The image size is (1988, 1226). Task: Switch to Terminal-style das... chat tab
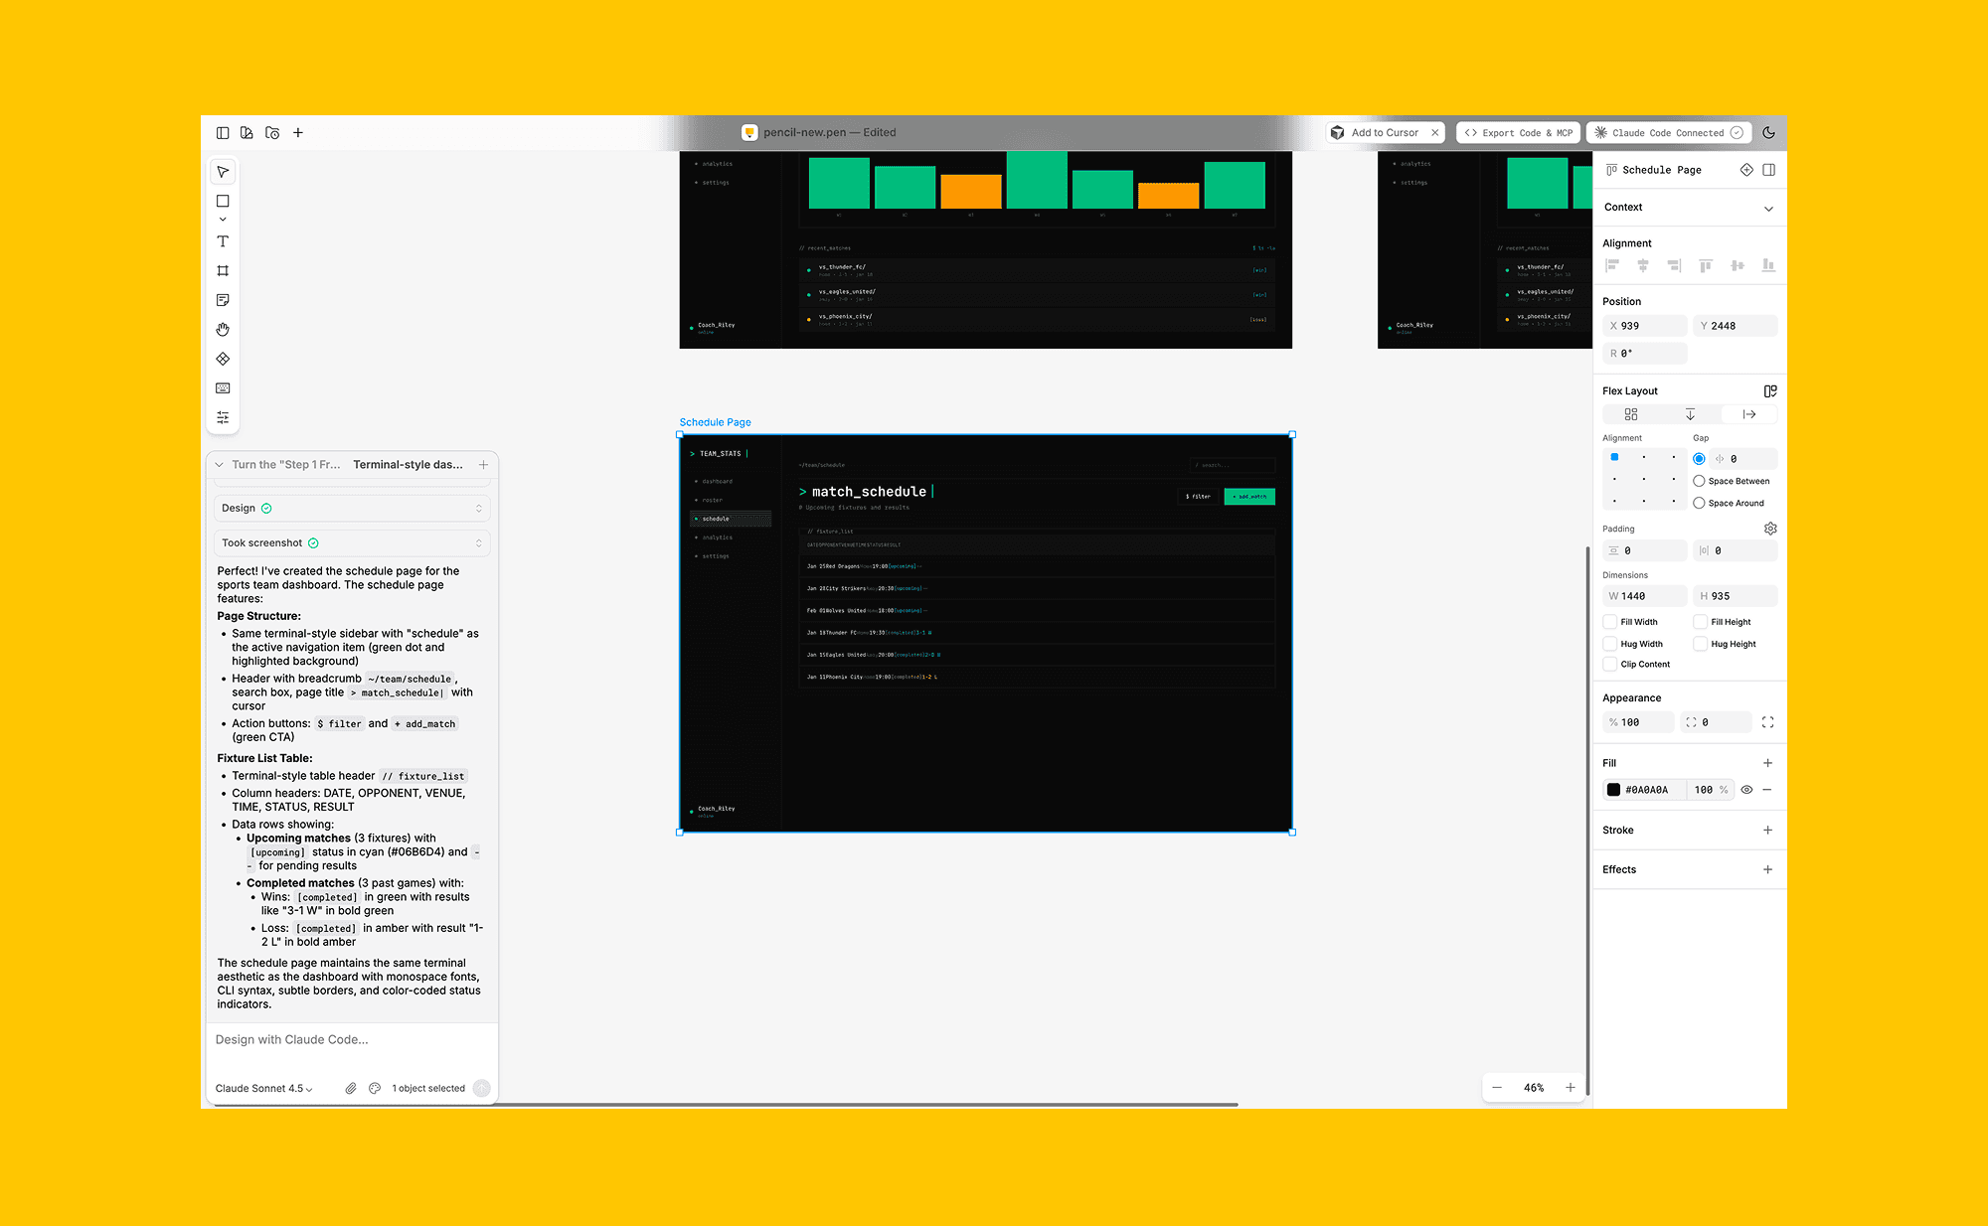coord(408,465)
